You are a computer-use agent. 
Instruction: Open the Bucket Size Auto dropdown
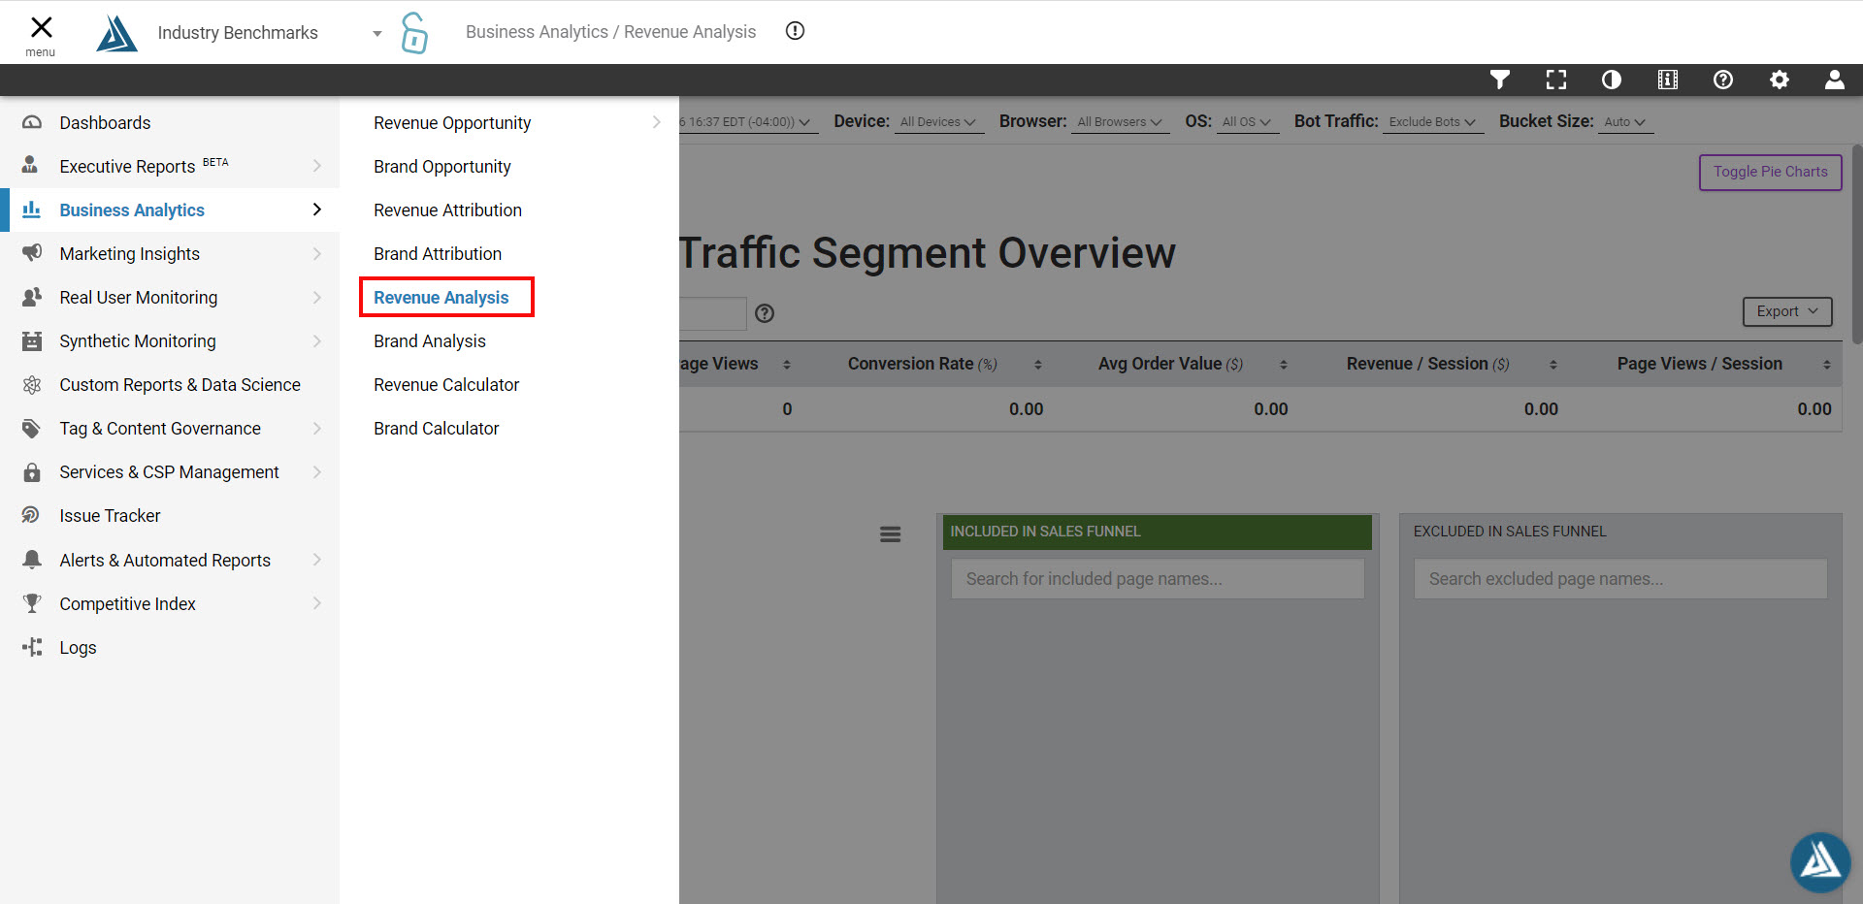[1625, 122]
